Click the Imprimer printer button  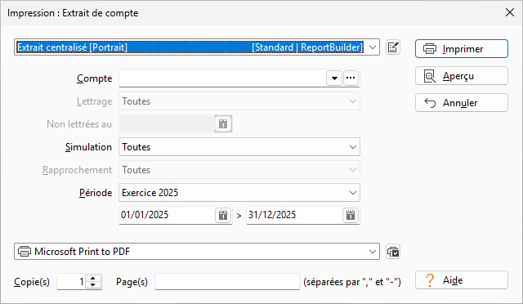462,49
